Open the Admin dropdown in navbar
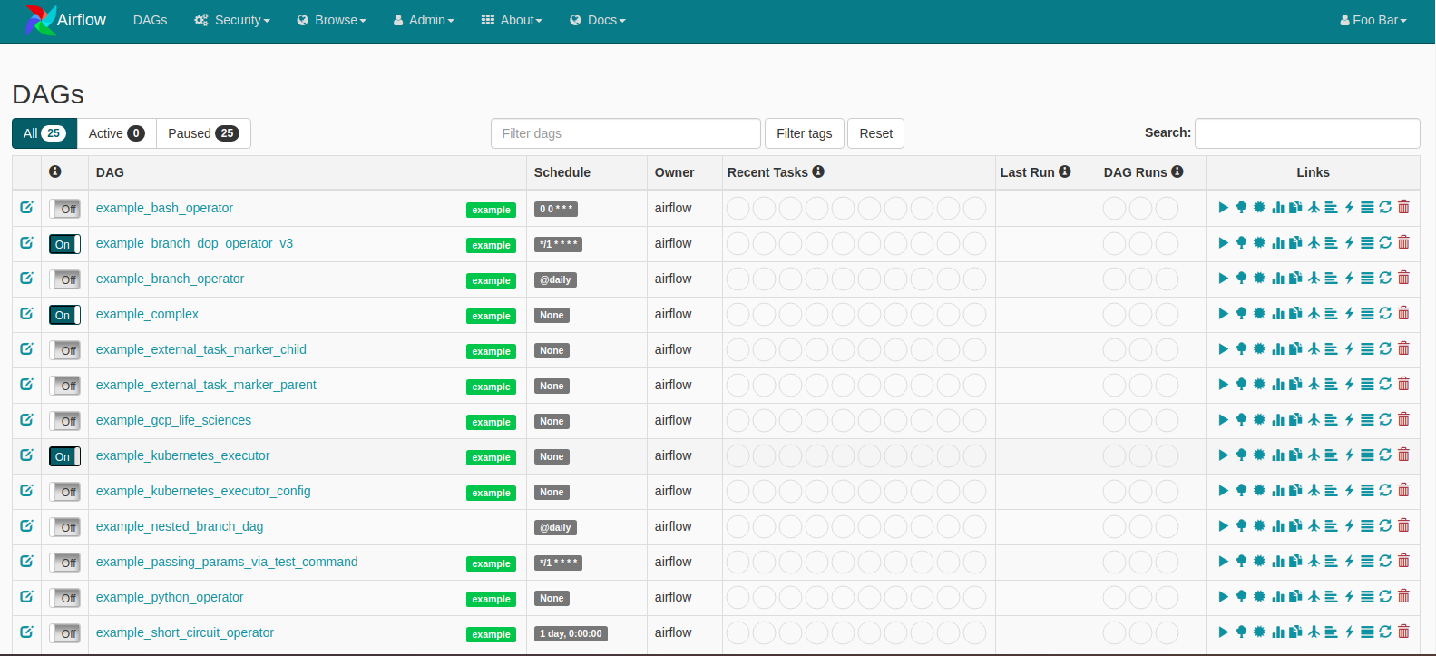 pos(424,20)
